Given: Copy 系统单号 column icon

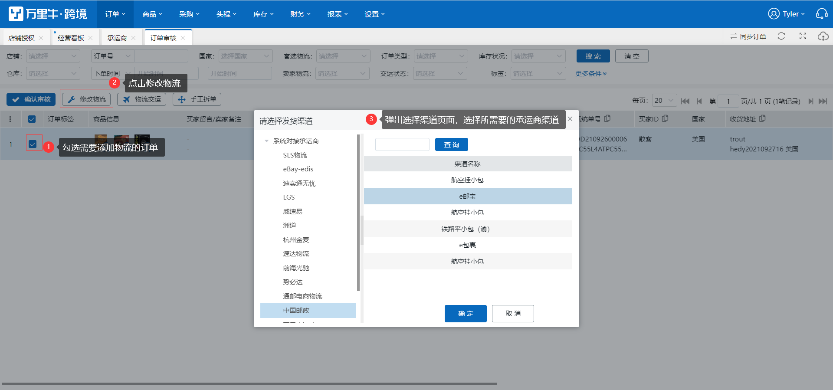Looking at the screenshot, I should 607,118.
